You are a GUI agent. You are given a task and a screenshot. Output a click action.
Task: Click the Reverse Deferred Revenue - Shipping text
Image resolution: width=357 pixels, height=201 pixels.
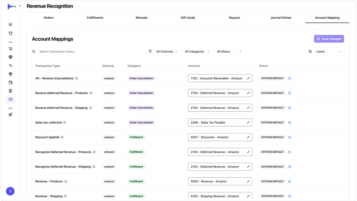61,108
